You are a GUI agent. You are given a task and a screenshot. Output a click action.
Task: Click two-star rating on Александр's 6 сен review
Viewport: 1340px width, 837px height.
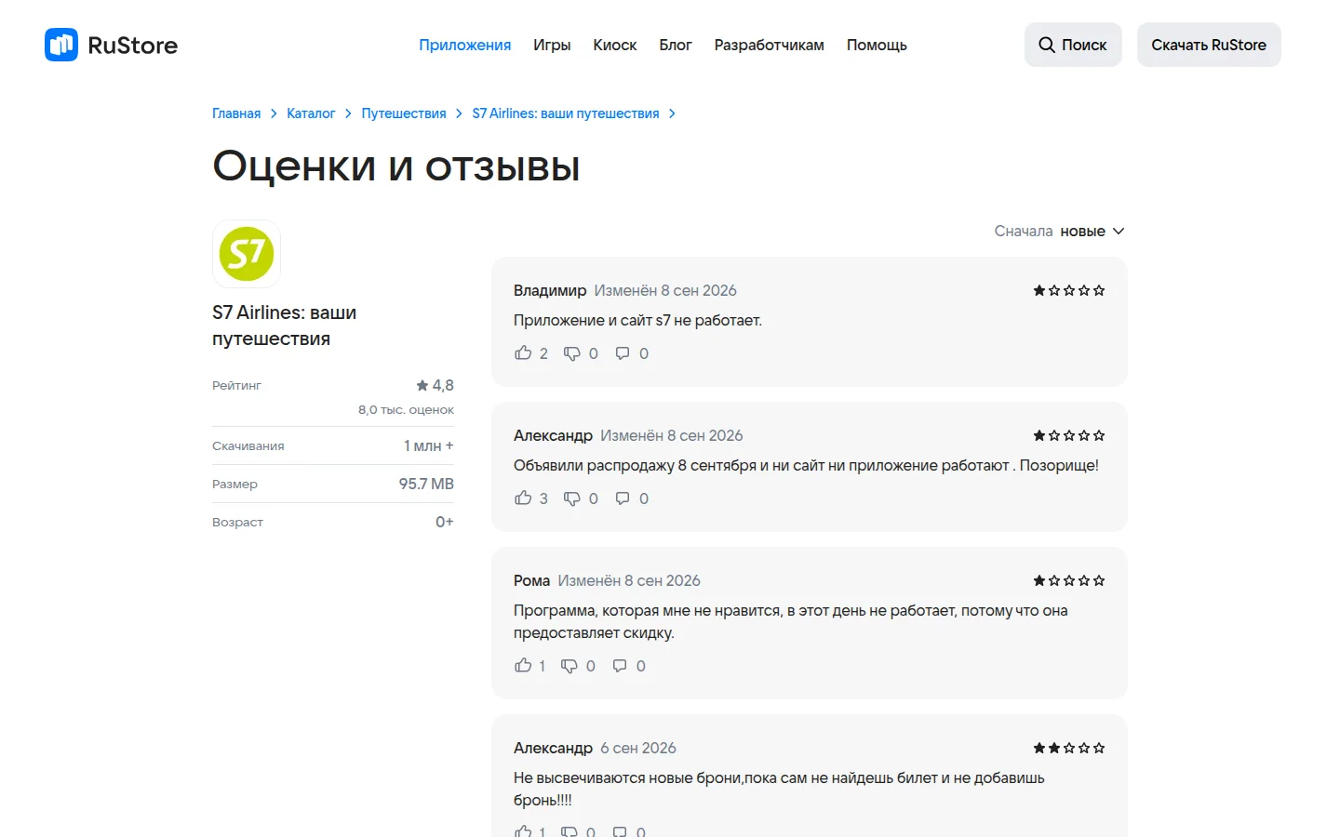[x=1069, y=748]
